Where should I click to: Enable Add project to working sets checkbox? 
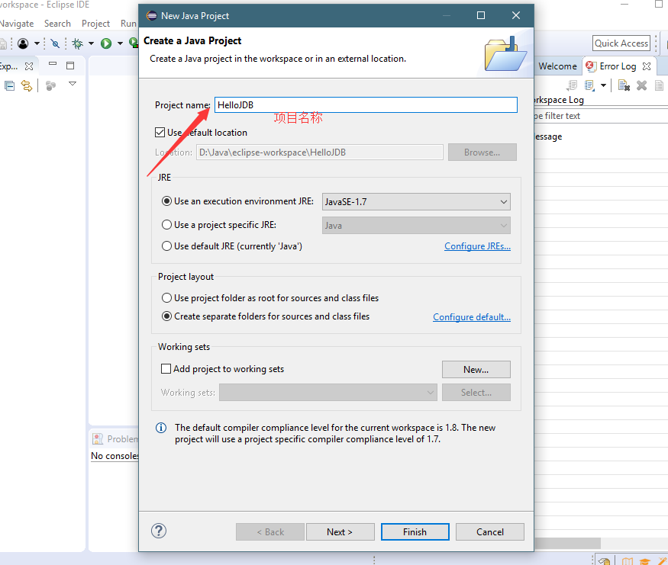click(166, 368)
